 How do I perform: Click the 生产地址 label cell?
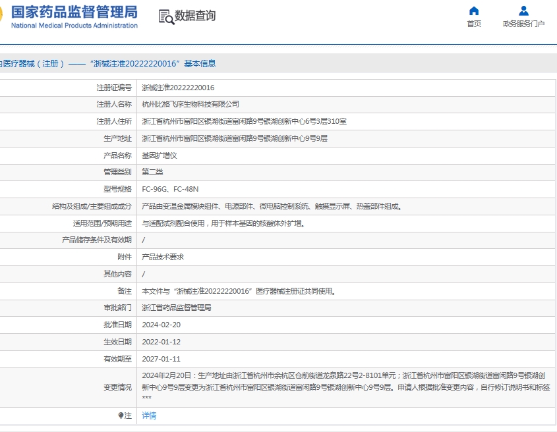[x=117, y=138]
